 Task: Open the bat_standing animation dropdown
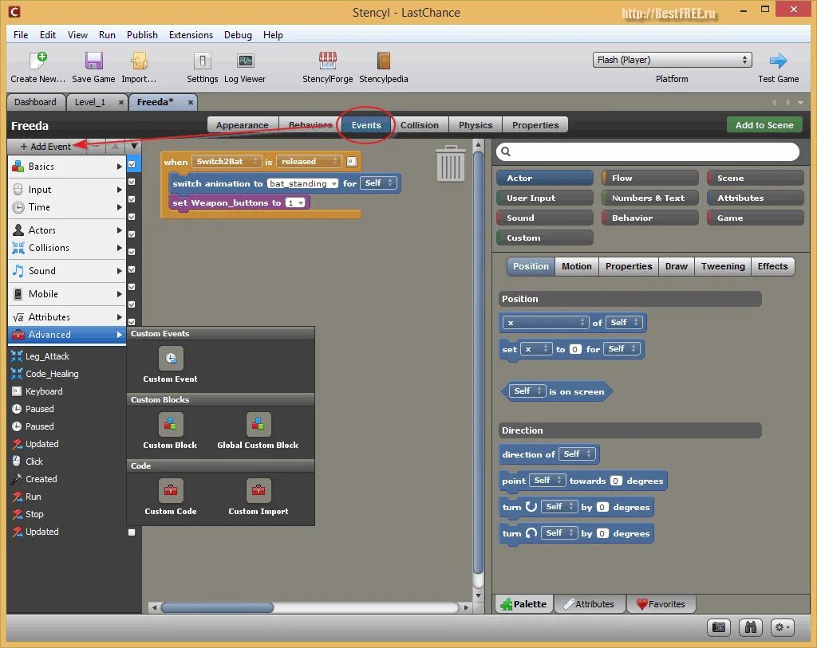pyautogui.click(x=302, y=183)
